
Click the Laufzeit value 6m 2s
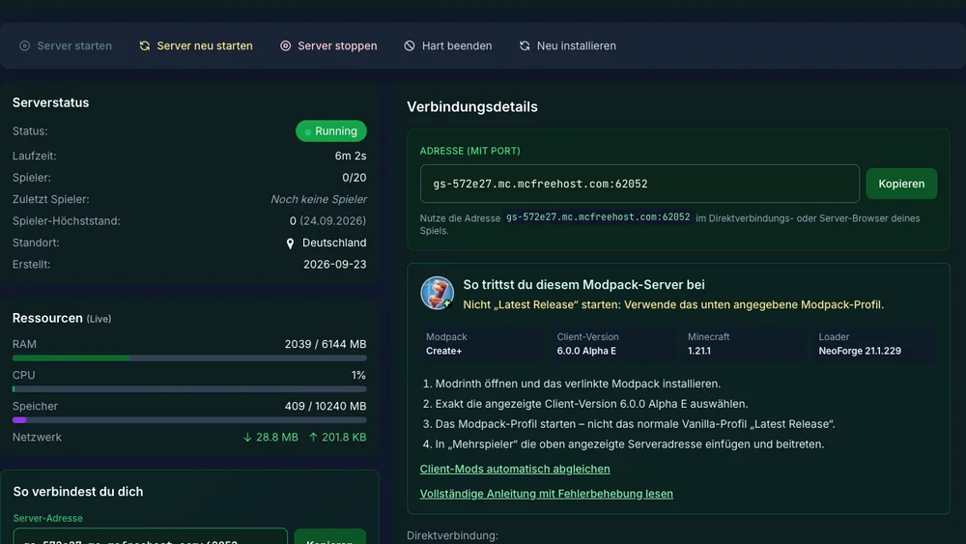351,156
